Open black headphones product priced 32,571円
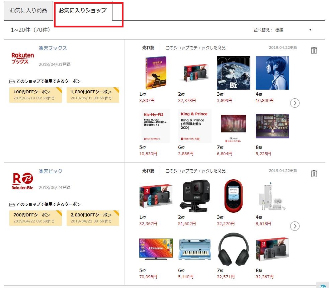Viewport: 329px width, 288px height. (234, 249)
